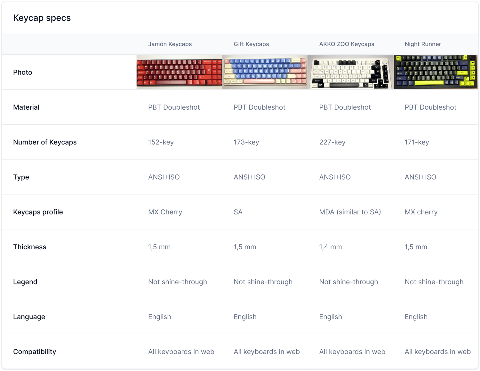
Task: Click the 227-key value for AKKO ZOO
Action: (x=332, y=142)
